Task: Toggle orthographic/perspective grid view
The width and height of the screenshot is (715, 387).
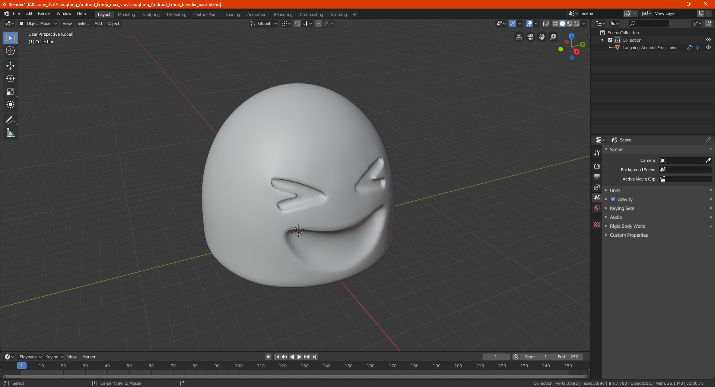Action: pos(519,37)
